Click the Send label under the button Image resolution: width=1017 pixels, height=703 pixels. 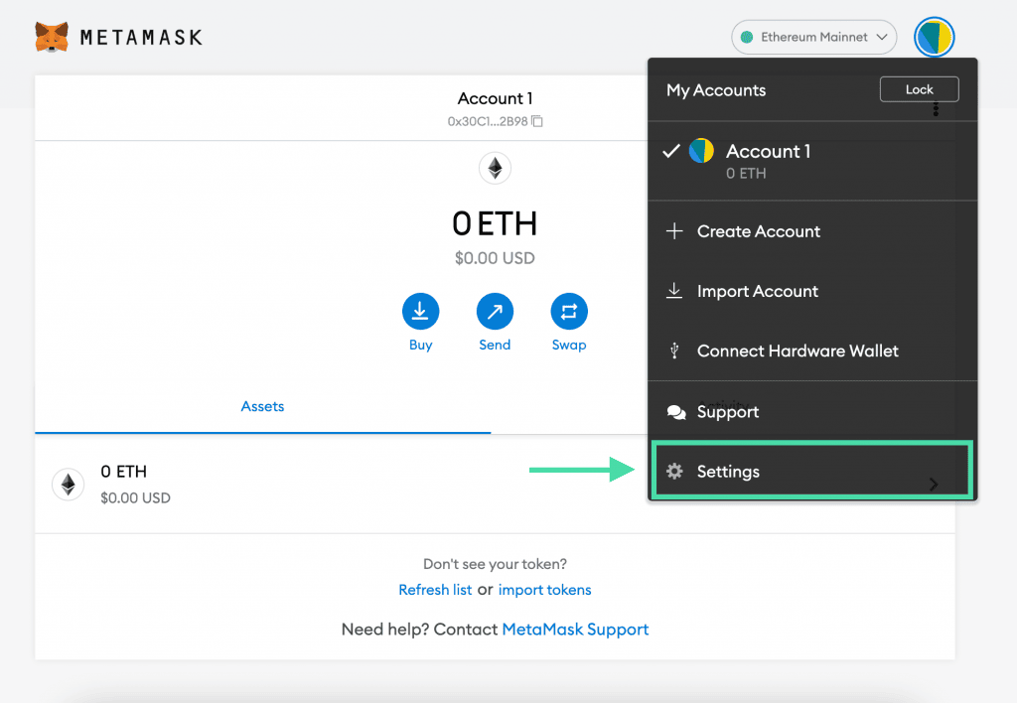pos(495,345)
